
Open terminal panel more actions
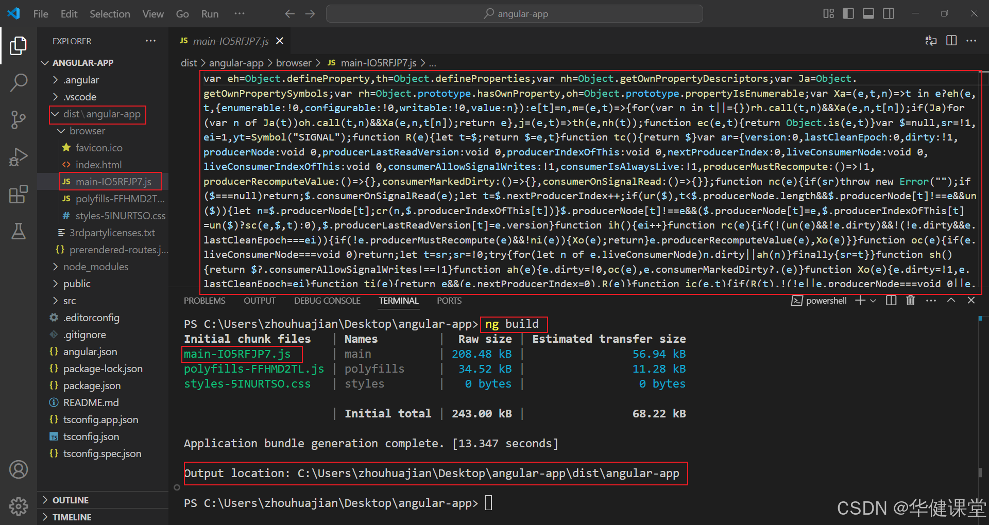(931, 301)
